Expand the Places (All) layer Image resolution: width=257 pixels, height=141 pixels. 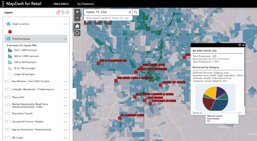coord(5,97)
